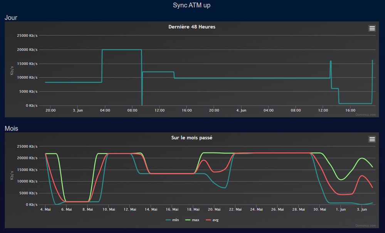Click the teal line swatch beside min legend
The image size is (385, 233).
point(168,220)
